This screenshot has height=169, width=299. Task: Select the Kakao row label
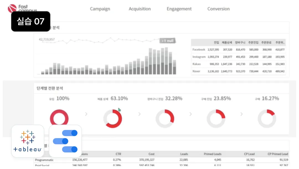[x=196, y=64]
